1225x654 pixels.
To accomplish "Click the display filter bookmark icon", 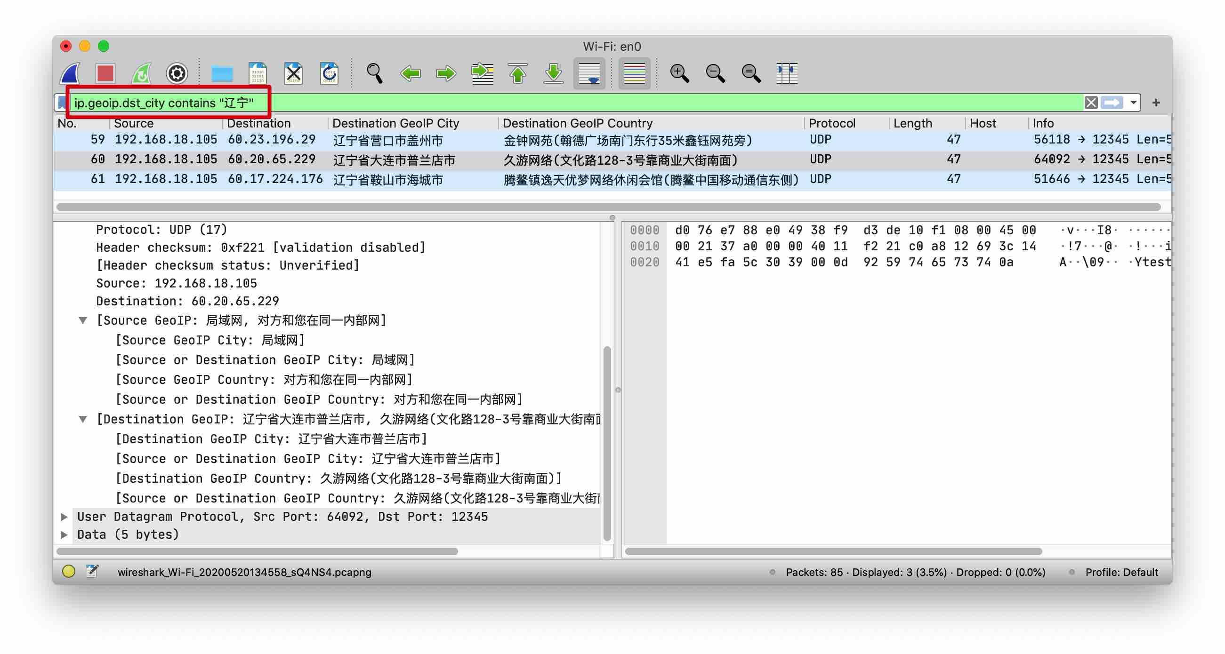I will tap(62, 103).
